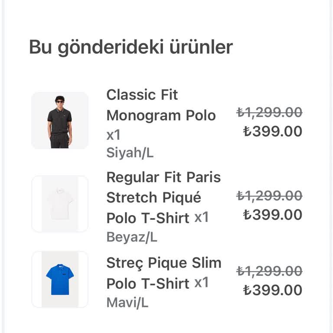Image resolution: width=333 pixels, height=333 pixels.
Task: Open the blue Slim Polo product thumbnail
Action: tap(60, 279)
